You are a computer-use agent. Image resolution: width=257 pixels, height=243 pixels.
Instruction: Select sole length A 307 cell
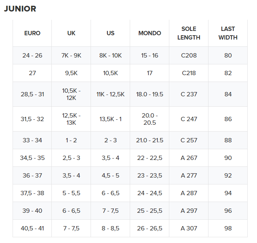coord(189,228)
